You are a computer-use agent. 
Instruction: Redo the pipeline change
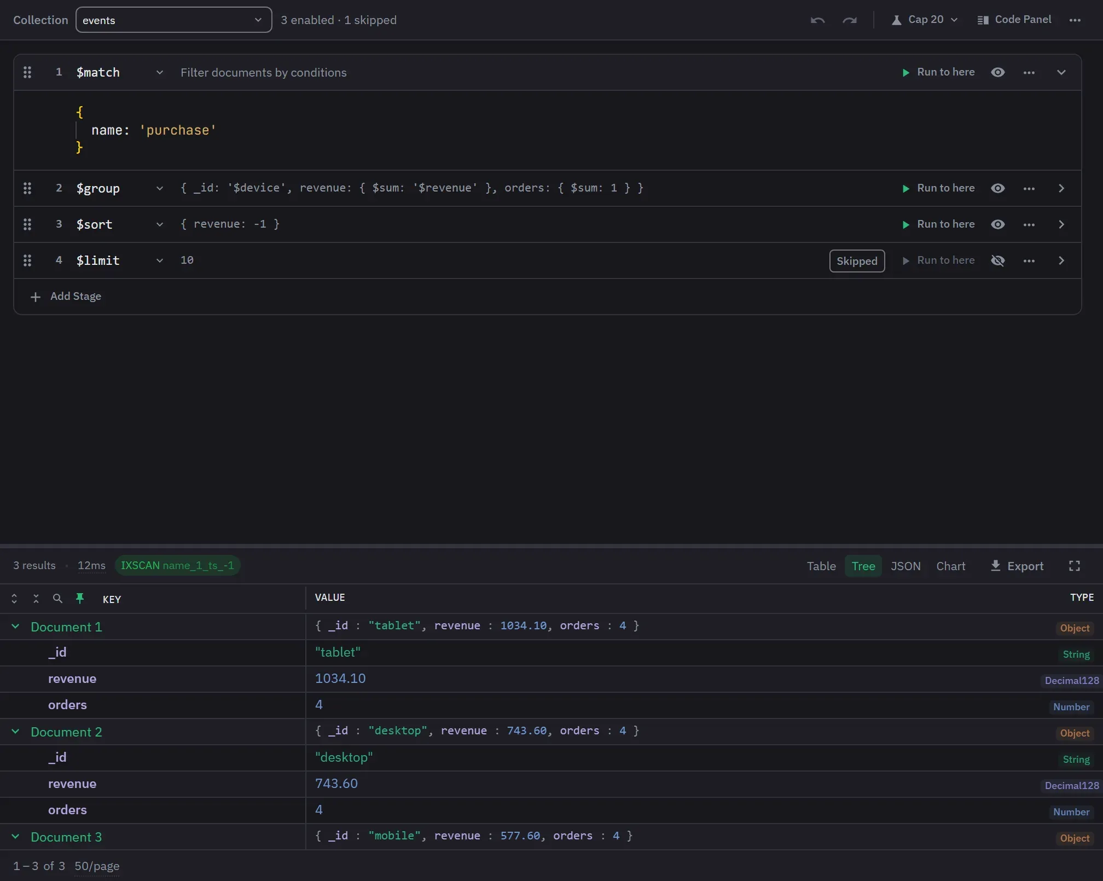[x=849, y=20]
